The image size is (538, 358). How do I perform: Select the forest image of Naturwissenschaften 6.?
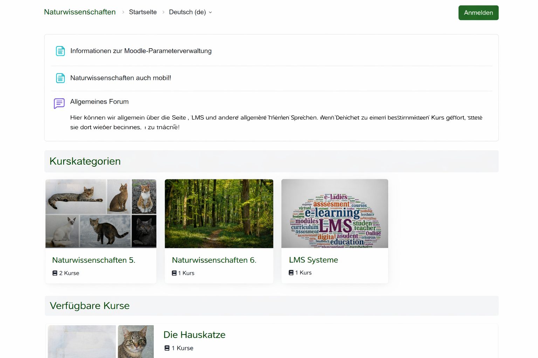click(x=219, y=214)
